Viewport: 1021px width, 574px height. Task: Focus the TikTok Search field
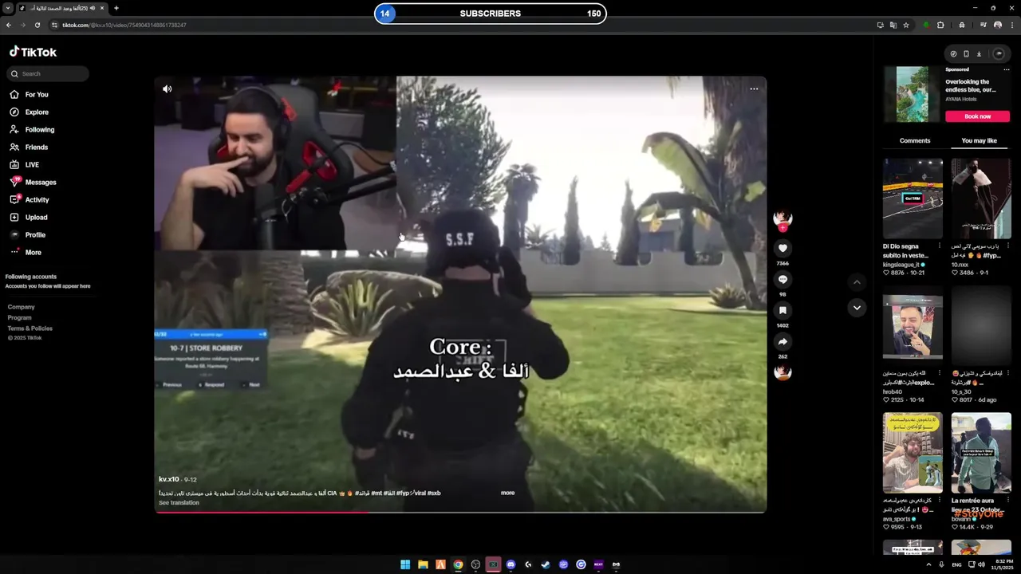click(x=48, y=73)
